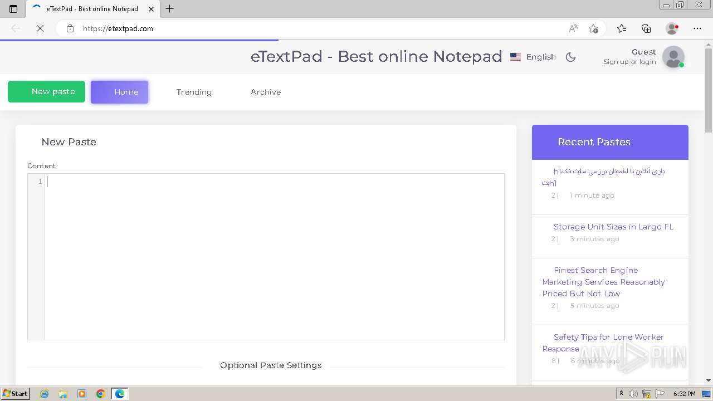Click the eTextPad - Best online Notepad title
The image size is (713, 401).
376,56
